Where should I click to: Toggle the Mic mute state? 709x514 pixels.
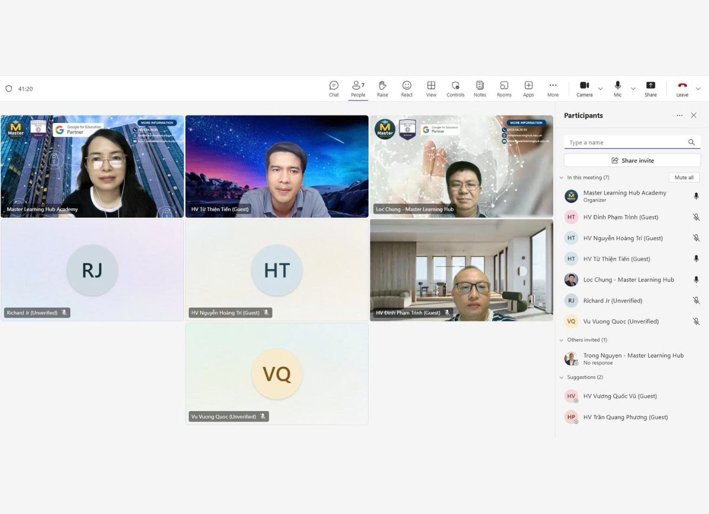(618, 89)
